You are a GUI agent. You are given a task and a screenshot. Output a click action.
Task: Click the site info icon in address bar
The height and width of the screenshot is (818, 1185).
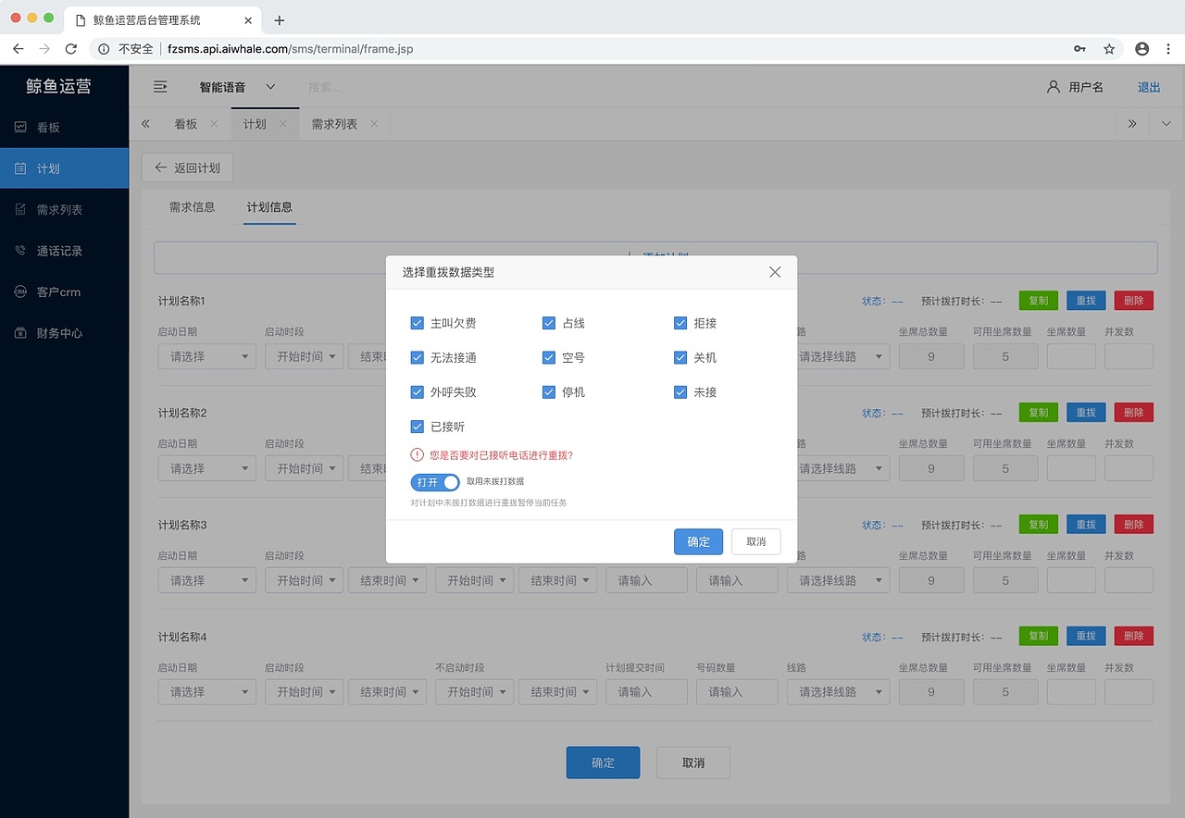[104, 48]
